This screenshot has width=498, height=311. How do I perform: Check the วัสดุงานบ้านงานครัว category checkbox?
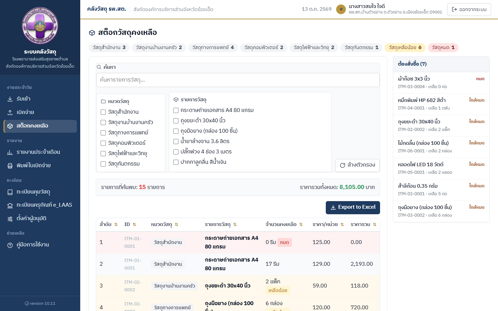(x=103, y=122)
